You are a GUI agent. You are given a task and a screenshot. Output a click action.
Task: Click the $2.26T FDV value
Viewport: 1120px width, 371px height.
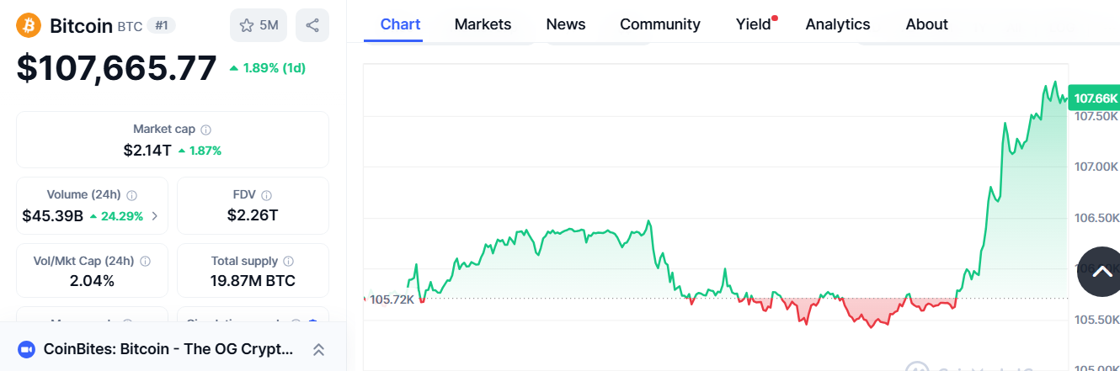click(x=253, y=215)
